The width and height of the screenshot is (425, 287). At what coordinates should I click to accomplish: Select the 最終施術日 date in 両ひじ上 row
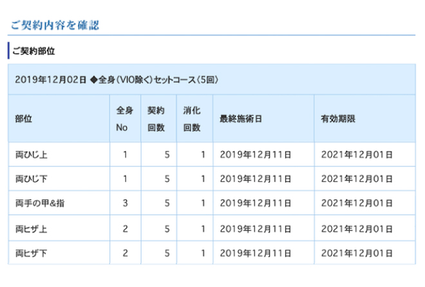(256, 155)
